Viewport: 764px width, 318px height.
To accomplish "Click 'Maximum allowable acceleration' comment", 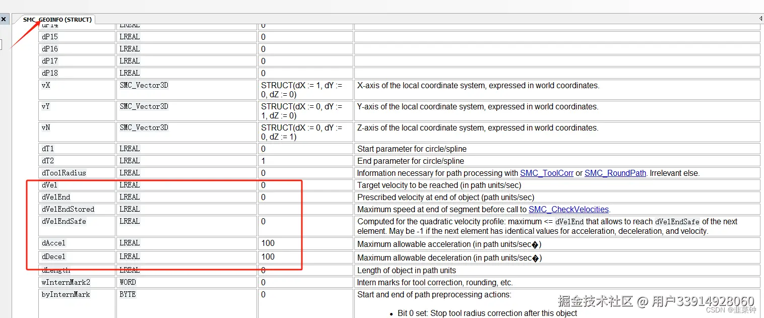I will pos(449,244).
